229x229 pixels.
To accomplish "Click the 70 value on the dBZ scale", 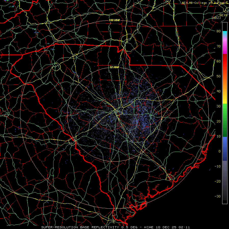I will coord(219,46).
